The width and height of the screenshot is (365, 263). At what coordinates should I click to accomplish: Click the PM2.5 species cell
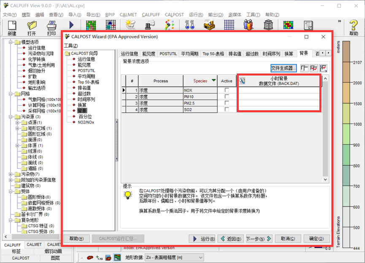200,103
